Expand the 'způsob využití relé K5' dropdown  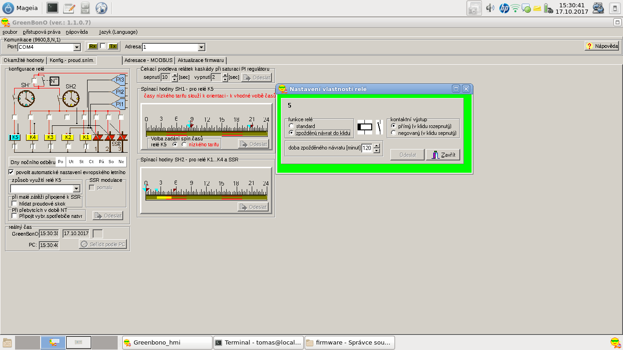click(x=76, y=189)
